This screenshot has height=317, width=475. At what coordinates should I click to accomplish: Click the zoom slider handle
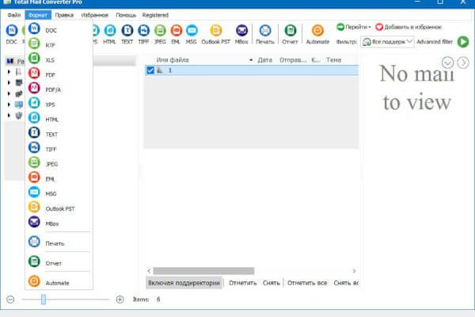[x=44, y=299]
